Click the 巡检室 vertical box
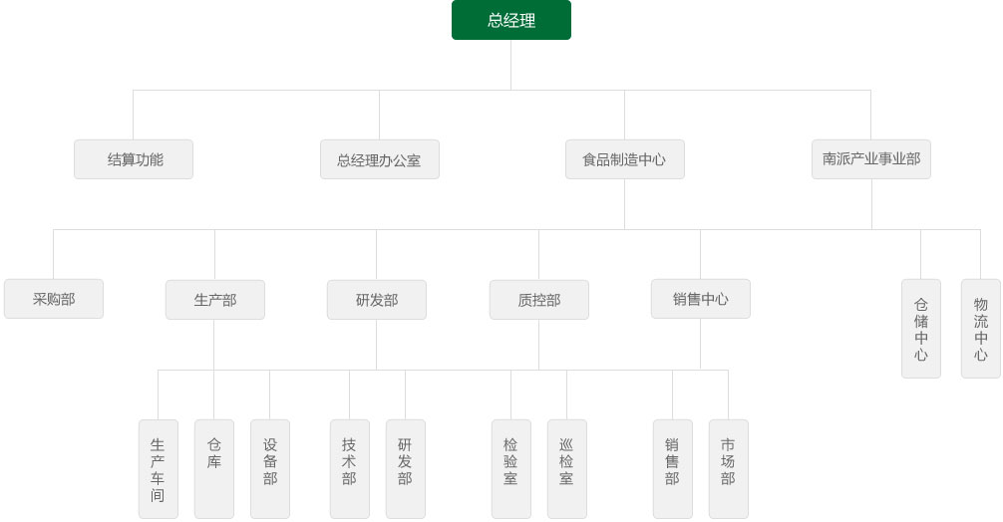The height and width of the screenshot is (522, 1003). click(566, 468)
